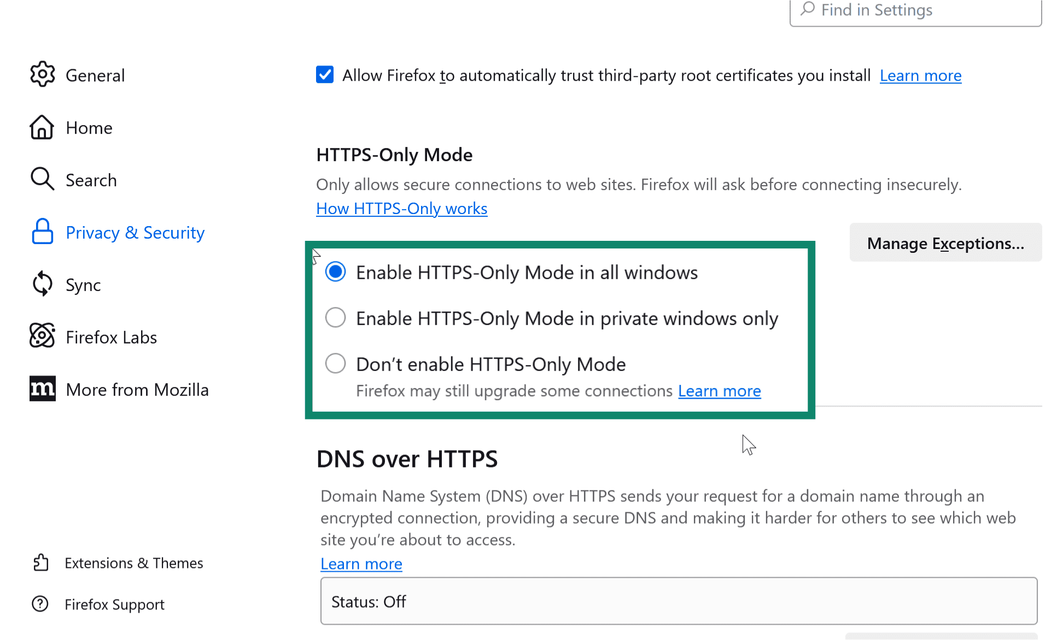Enable HTTPS-Only Mode in private windows only
The height and width of the screenshot is (640, 1063).
click(335, 317)
